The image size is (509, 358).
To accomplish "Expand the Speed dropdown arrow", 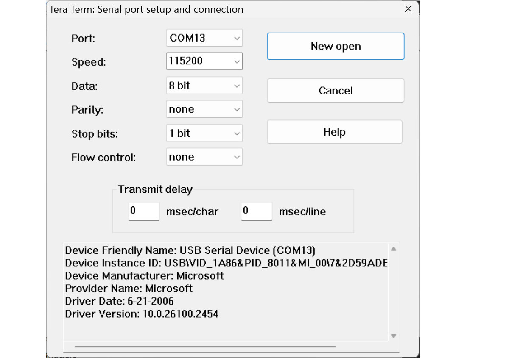I will click(x=237, y=62).
